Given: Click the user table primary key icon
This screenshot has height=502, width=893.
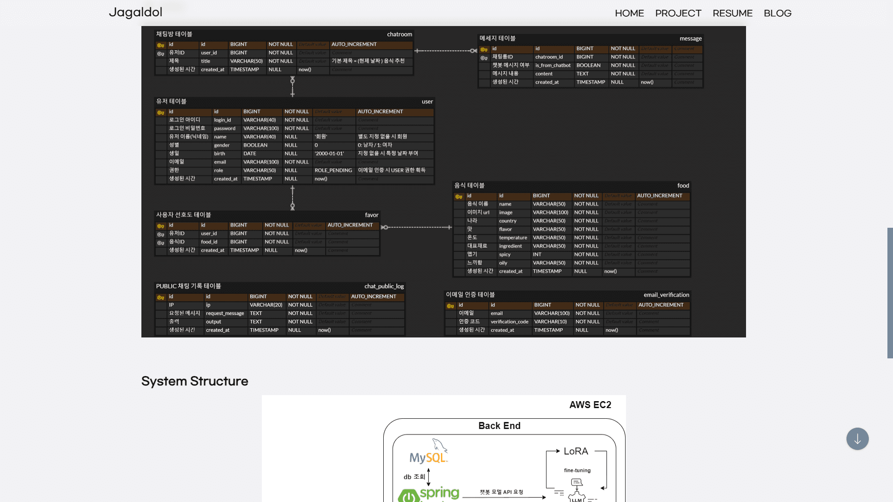Looking at the screenshot, I should pos(161,112).
